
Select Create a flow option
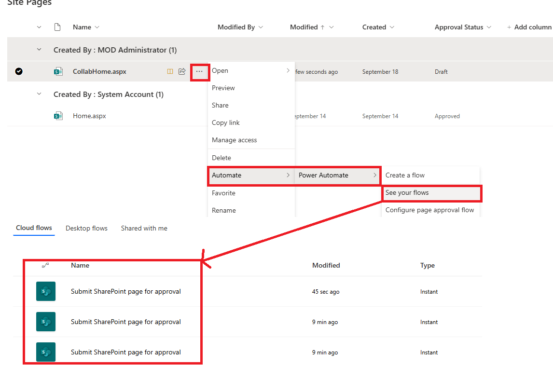click(406, 175)
